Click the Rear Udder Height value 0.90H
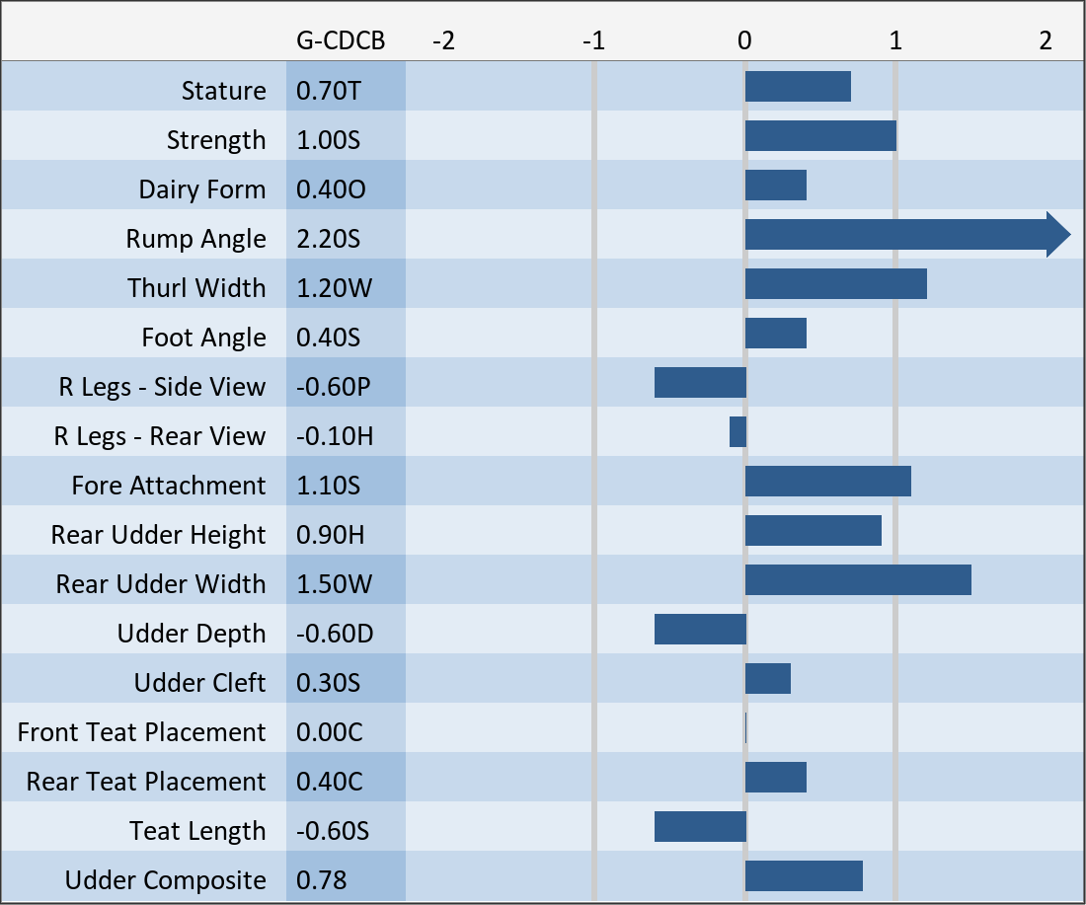This screenshot has width=1086, height=905. pyautogui.click(x=331, y=535)
